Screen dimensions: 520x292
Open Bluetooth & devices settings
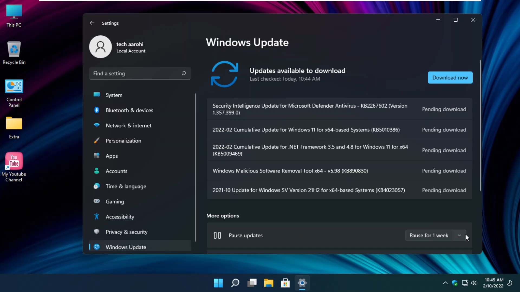140,110
